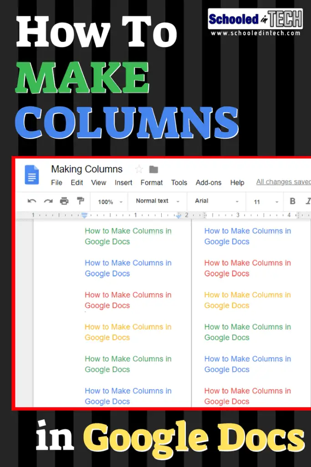
Task: Click the All changes saved link
Action: [x=284, y=182]
